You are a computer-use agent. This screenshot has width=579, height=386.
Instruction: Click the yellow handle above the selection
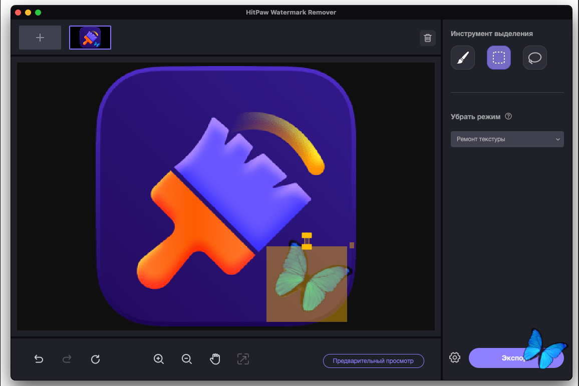(x=307, y=240)
